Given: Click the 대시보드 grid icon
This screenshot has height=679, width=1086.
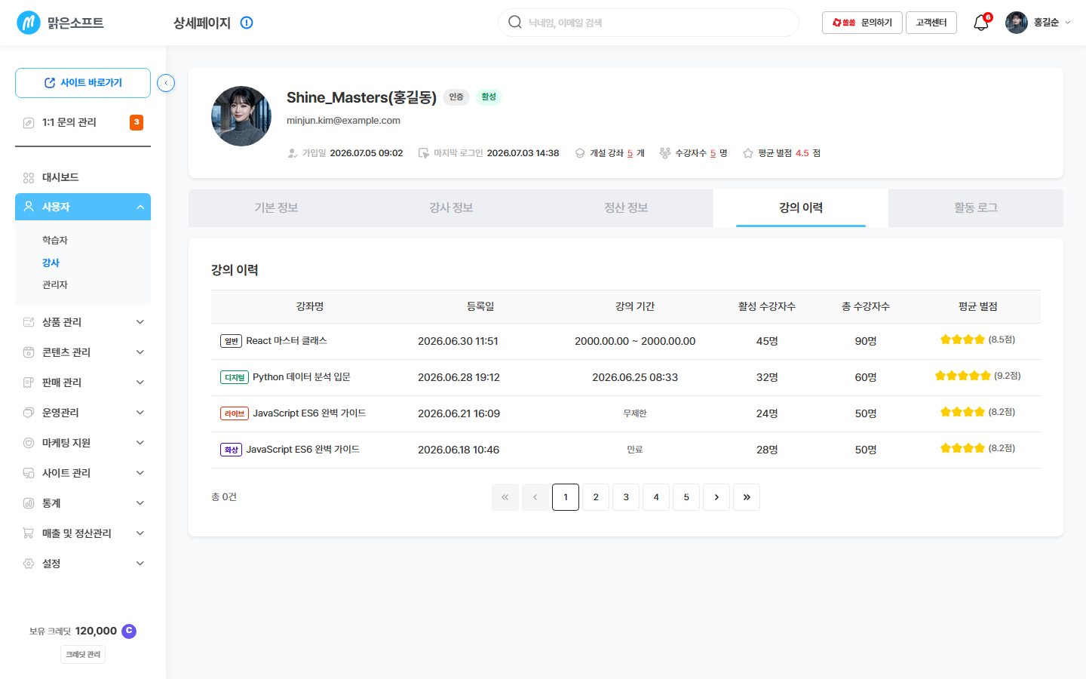Looking at the screenshot, I should coord(29,177).
